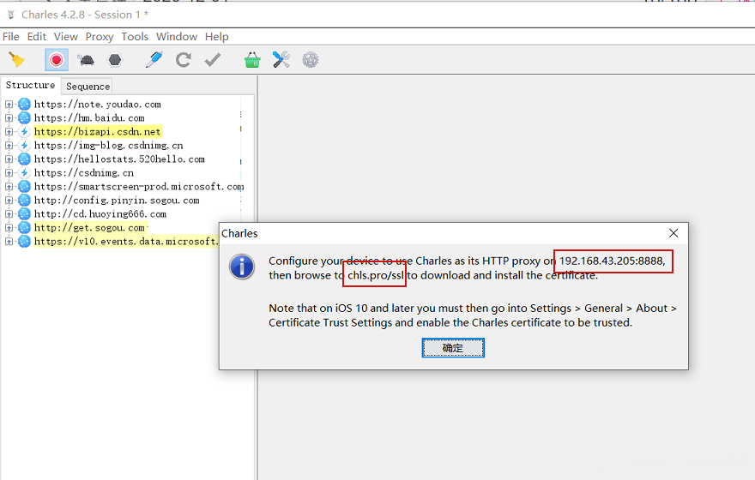Select https://v10.events.data.microsoft host row

[x=126, y=241]
